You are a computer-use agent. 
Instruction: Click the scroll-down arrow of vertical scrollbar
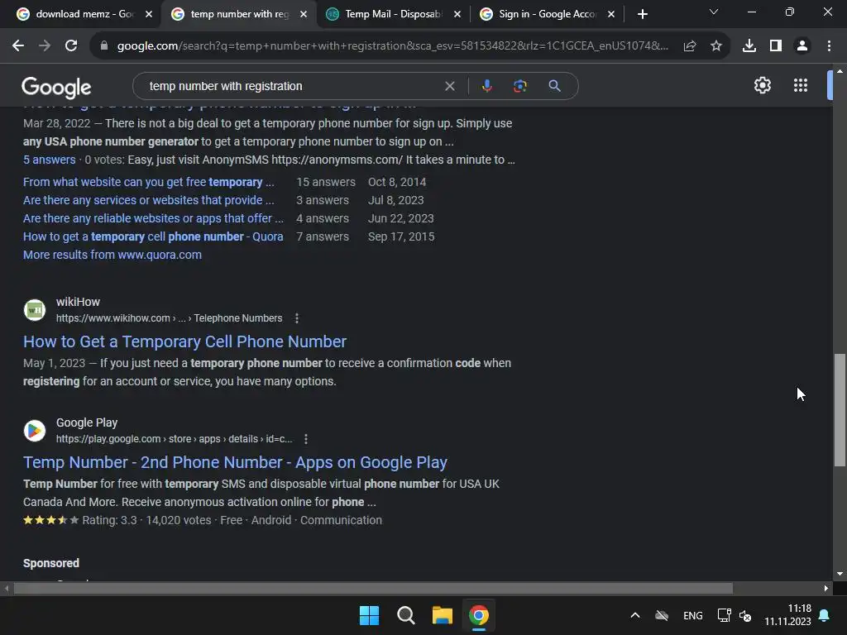[840, 574]
